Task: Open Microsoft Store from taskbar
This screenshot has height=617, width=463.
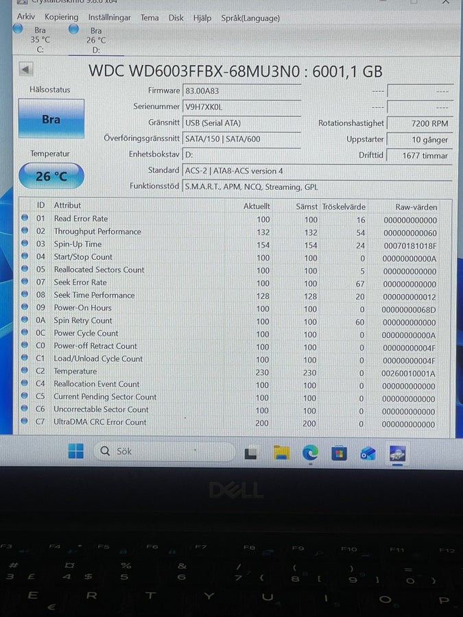Action: point(339,454)
